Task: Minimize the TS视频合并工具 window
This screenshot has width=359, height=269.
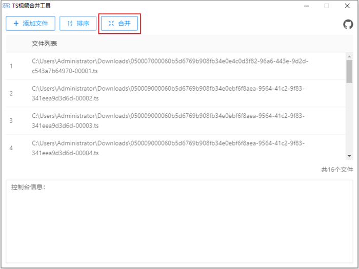Action: [x=307, y=6]
